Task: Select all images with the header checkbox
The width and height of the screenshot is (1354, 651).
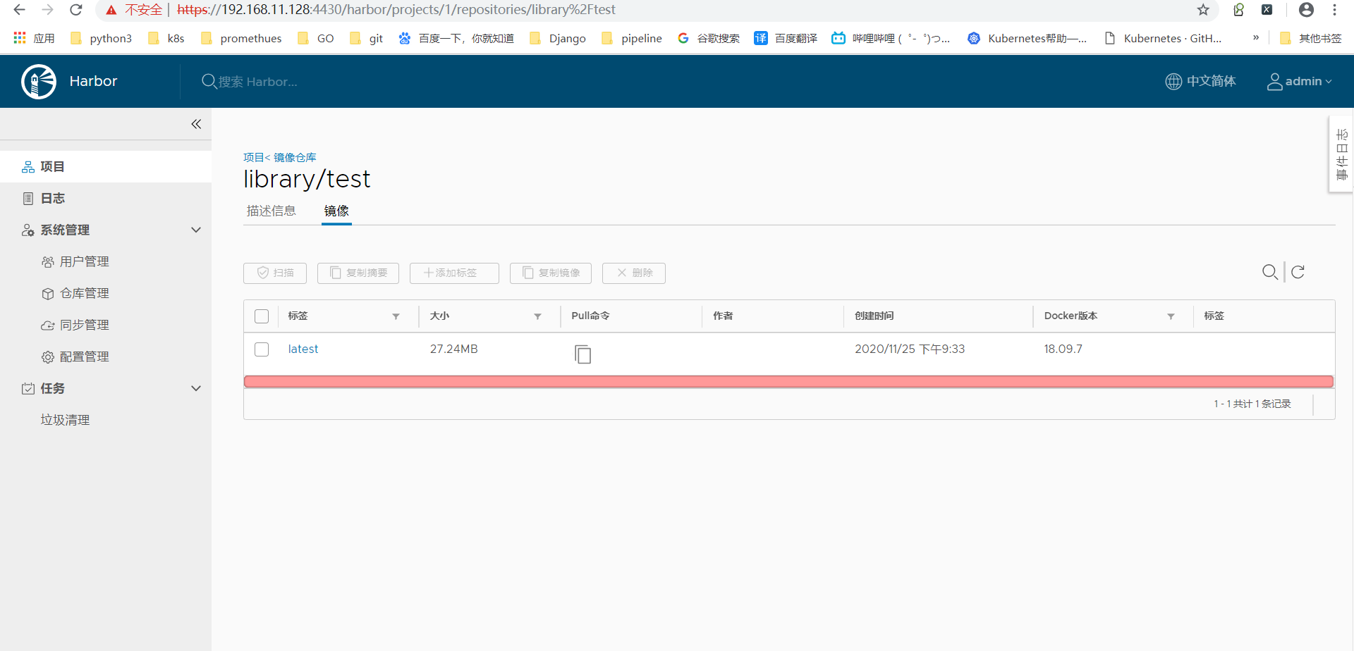Action: coord(262,316)
